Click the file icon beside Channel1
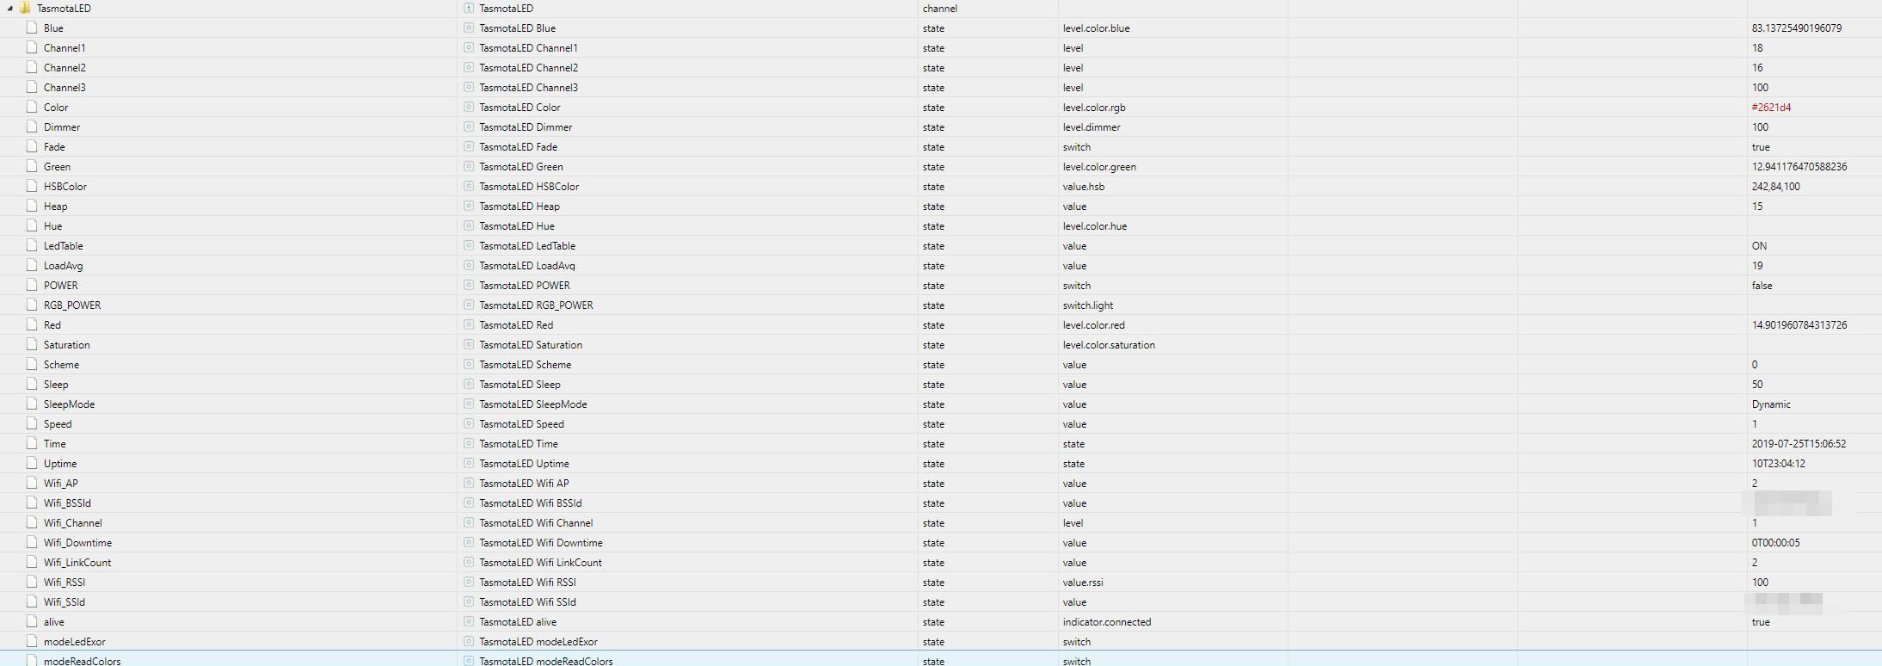Viewport: 1882px width, 666px height. 32,47
